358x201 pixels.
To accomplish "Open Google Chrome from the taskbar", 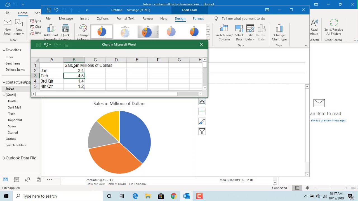I will point(174,196).
